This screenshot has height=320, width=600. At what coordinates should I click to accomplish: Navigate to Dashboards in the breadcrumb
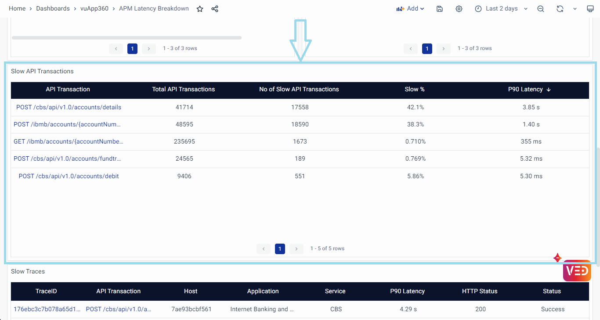click(x=53, y=9)
